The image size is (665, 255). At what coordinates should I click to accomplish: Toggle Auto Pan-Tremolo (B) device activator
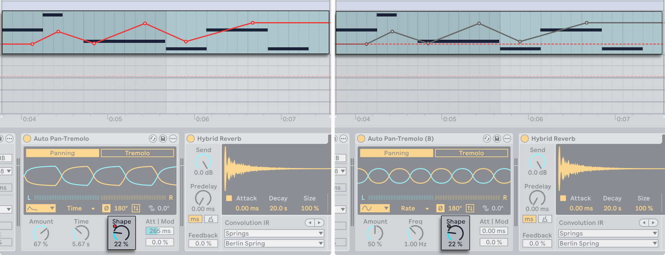coord(361,139)
